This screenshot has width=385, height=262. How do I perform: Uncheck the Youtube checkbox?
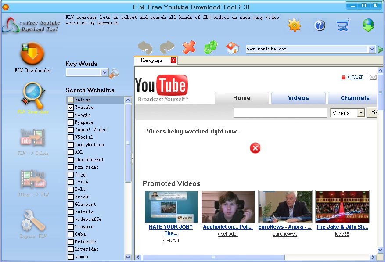point(71,108)
